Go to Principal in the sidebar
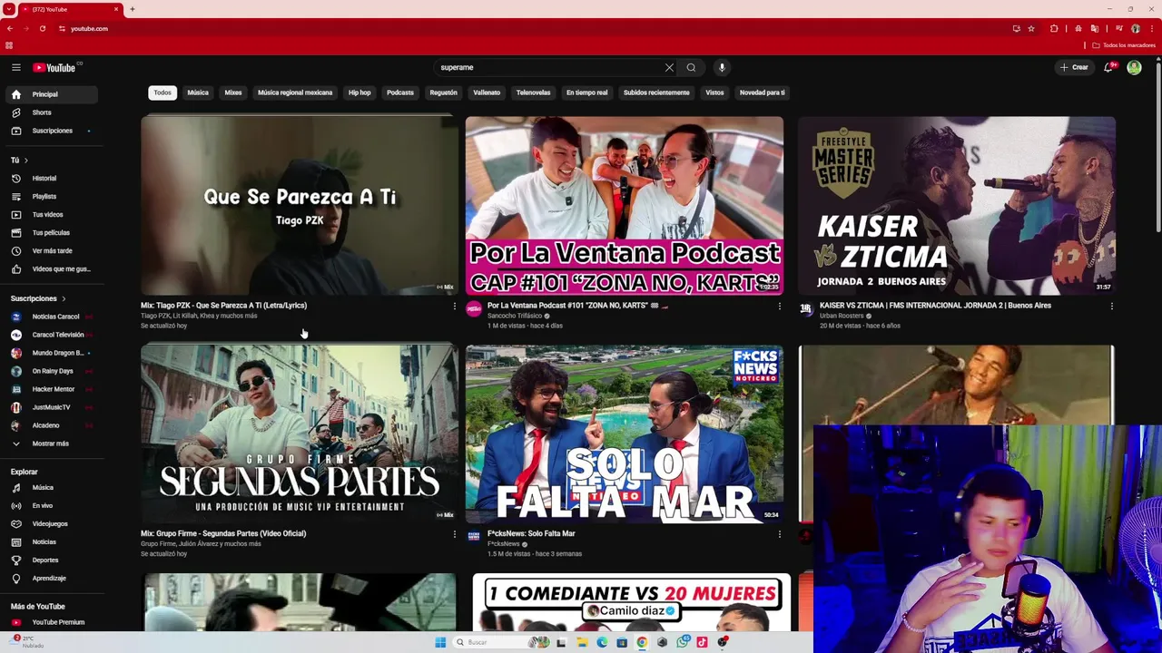The width and height of the screenshot is (1162, 653). pos(52,94)
